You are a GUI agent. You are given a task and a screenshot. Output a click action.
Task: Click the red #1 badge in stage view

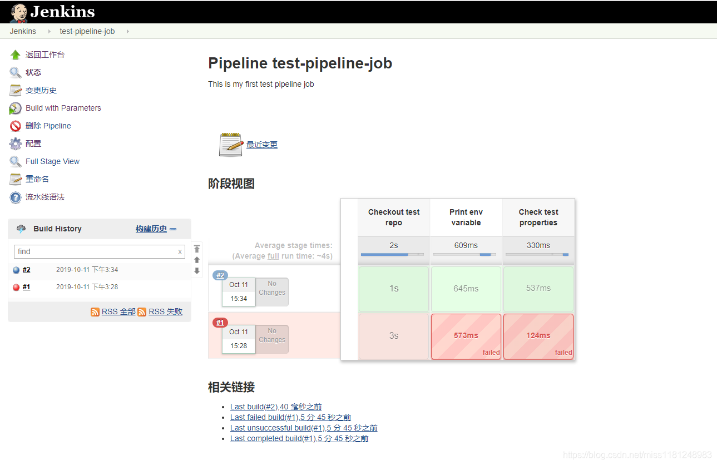(220, 323)
